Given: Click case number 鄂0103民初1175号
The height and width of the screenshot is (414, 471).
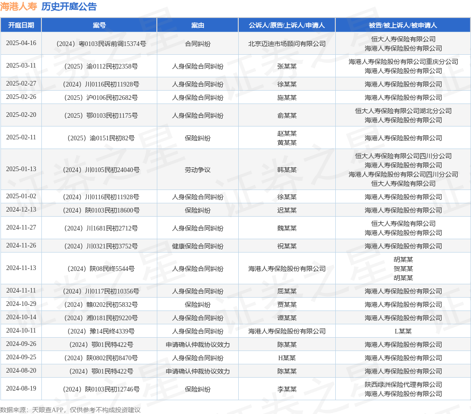Looking at the screenshot, I should click(x=101, y=115).
